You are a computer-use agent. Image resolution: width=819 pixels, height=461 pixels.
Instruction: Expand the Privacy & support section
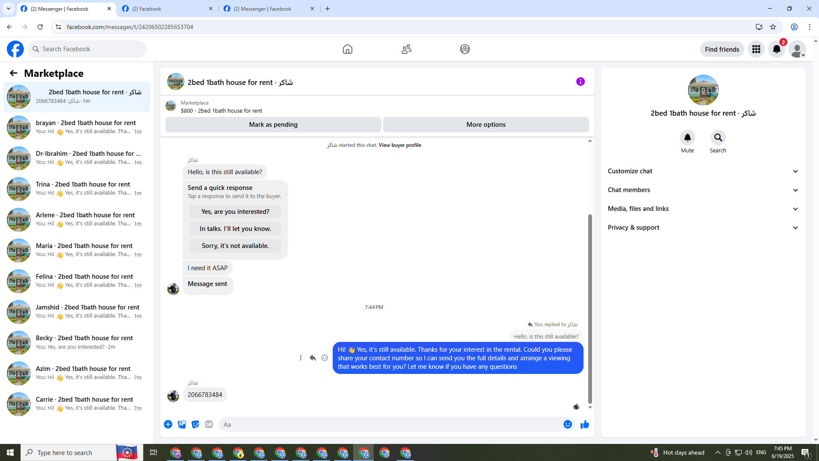703,228
